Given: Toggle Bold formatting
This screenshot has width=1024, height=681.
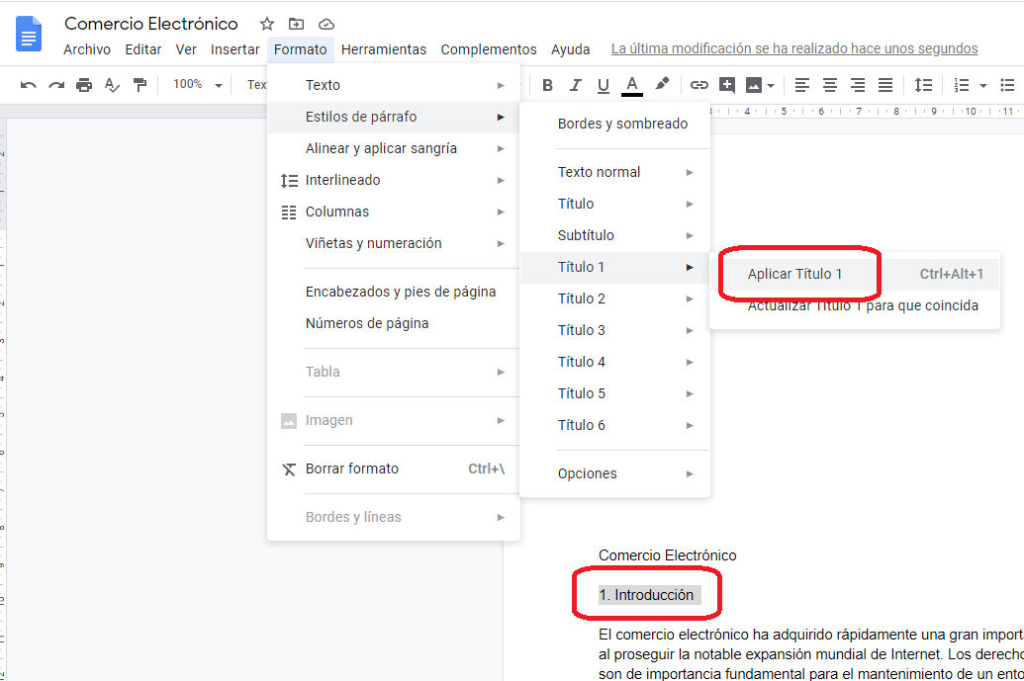Looking at the screenshot, I should (x=547, y=85).
